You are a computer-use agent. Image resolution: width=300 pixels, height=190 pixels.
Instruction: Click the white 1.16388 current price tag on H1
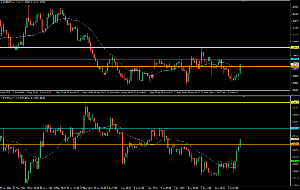pyautogui.click(x=295, y=139)
